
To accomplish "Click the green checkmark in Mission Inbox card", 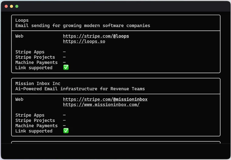I will click(66, 131).
